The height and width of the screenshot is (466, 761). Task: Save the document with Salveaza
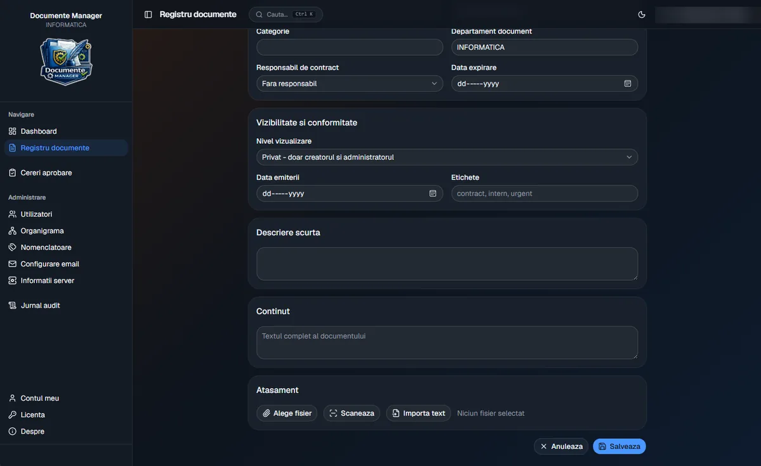click(620, 446)
